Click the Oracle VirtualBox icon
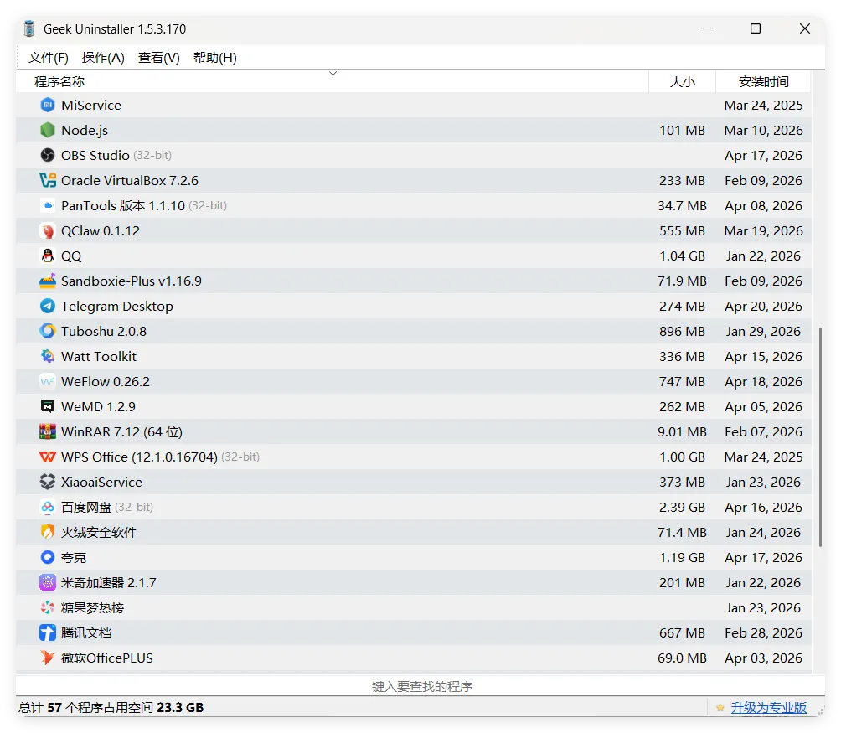Image resolution: width=841 pixels, height=733 pixels. click(48, 180)
